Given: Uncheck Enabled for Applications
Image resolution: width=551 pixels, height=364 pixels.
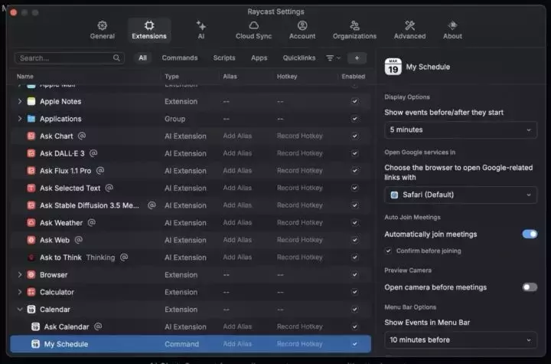Looking at the screenshot, I should [355, 119].
